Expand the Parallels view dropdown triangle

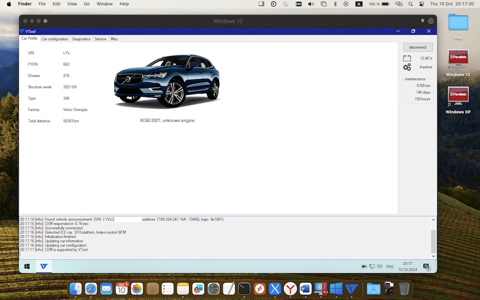[422, 21]
